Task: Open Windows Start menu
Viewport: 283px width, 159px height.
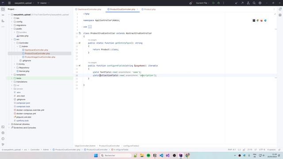Action: click(96, 155)
